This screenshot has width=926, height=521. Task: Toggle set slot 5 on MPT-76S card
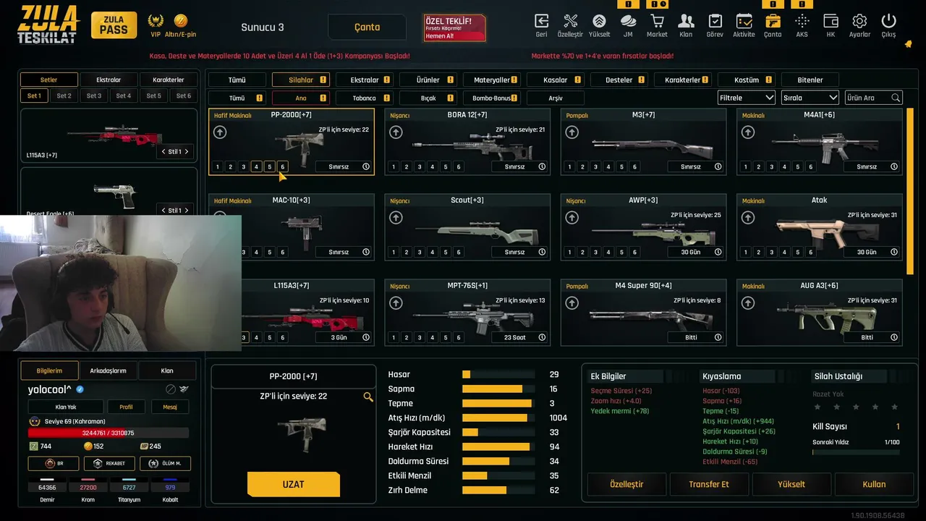pyautogui.click(x=446, y=337)
